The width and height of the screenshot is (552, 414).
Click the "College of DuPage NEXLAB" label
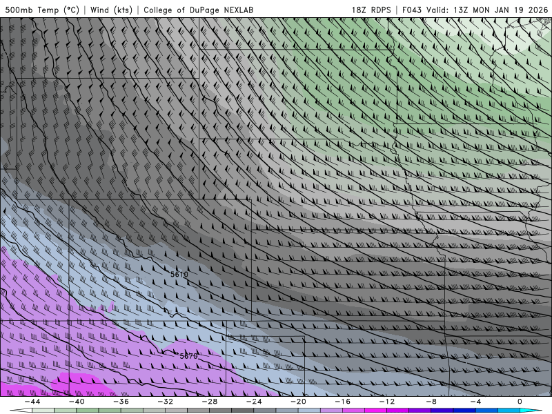coord(198,10)
